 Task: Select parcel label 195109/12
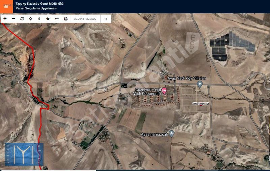tap(200, 104)
